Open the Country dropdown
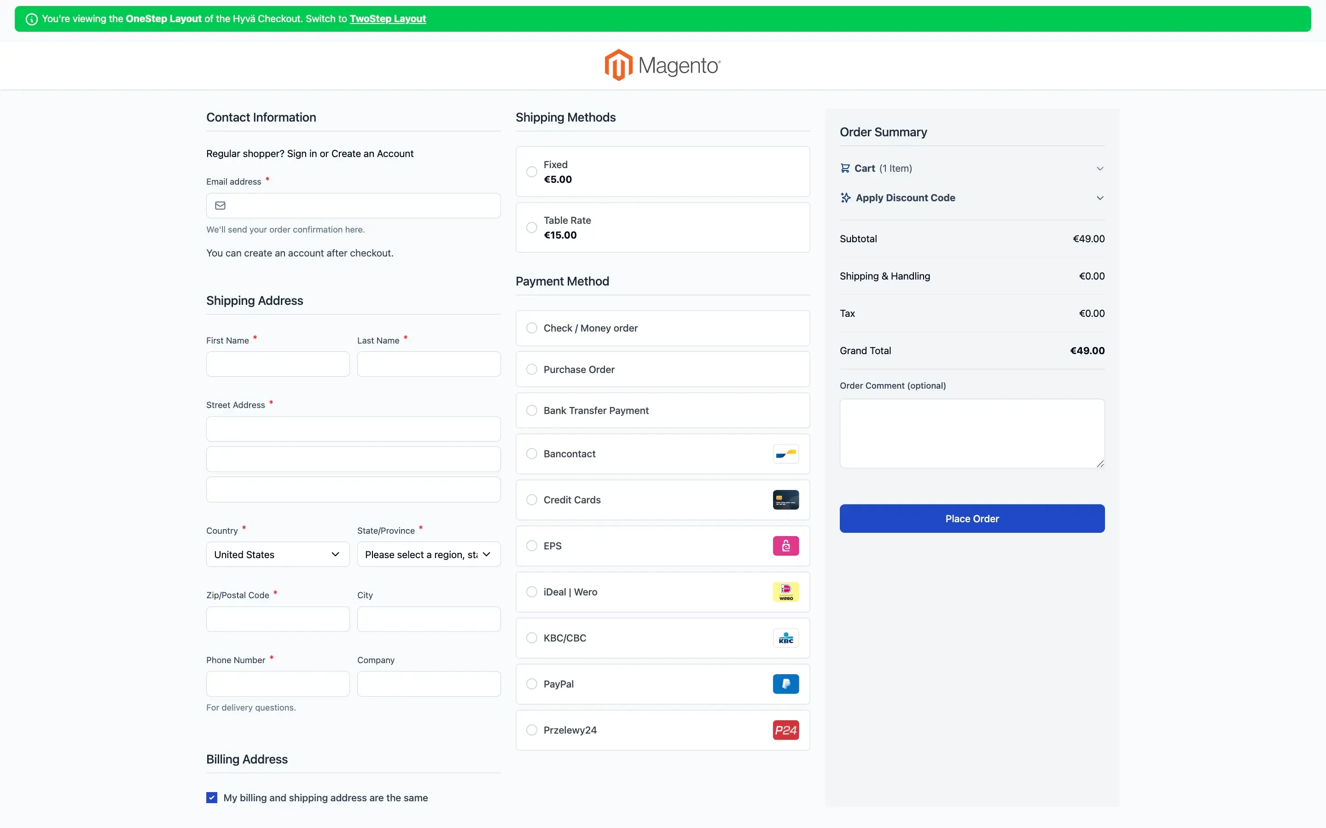1326x828 pixels. click(278, 554)
